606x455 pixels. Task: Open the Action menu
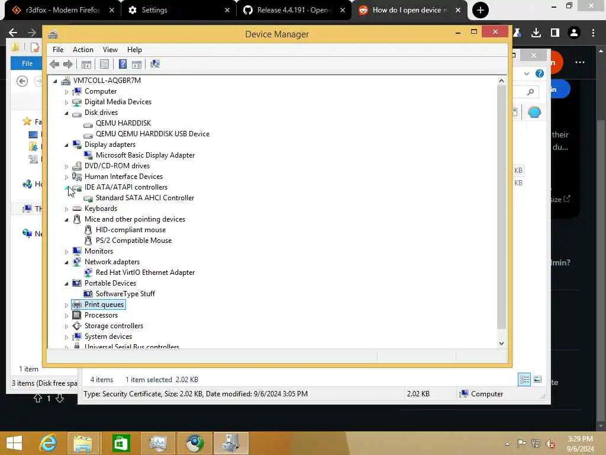(83, 50)
